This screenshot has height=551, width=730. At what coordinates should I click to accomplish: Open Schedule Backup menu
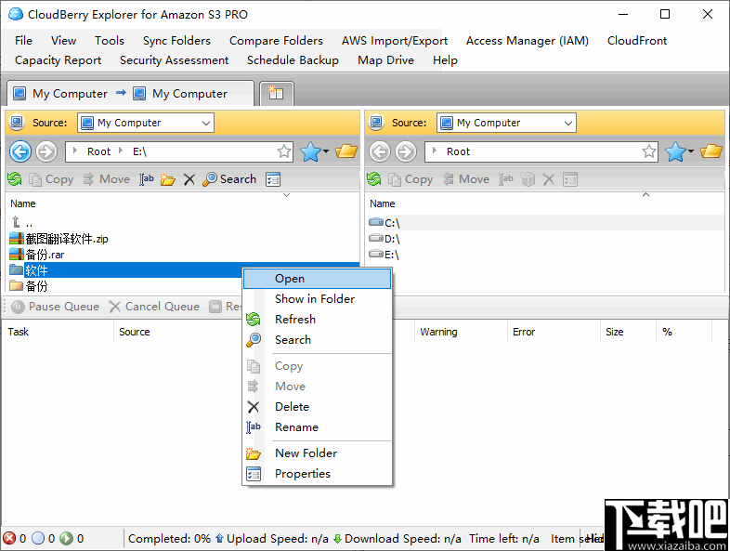point(293,60)
